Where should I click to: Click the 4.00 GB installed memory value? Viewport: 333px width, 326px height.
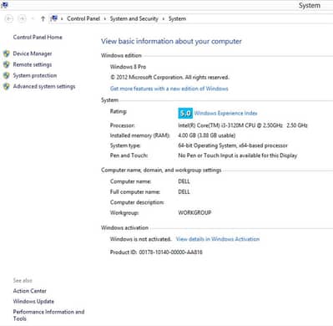point(207,135)
